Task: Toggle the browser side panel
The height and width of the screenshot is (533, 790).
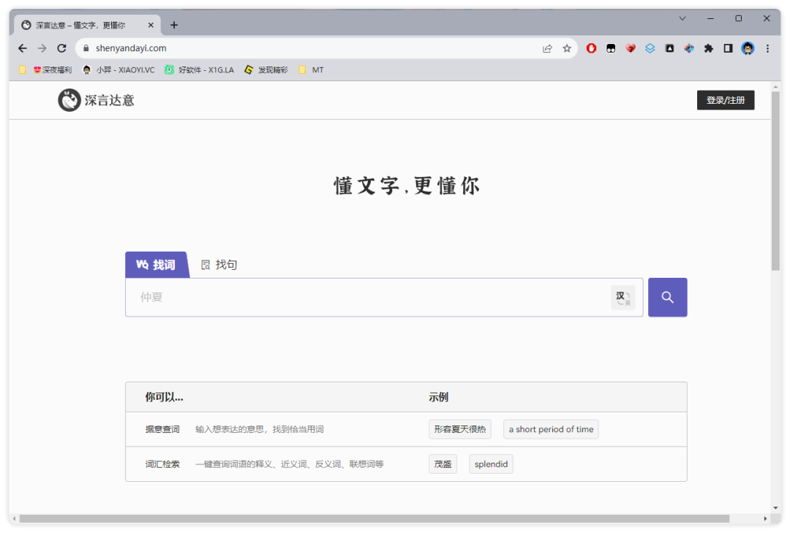Action: 728,48
